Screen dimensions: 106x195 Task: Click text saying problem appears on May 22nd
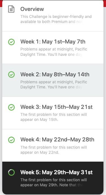[x=53, y=150]
